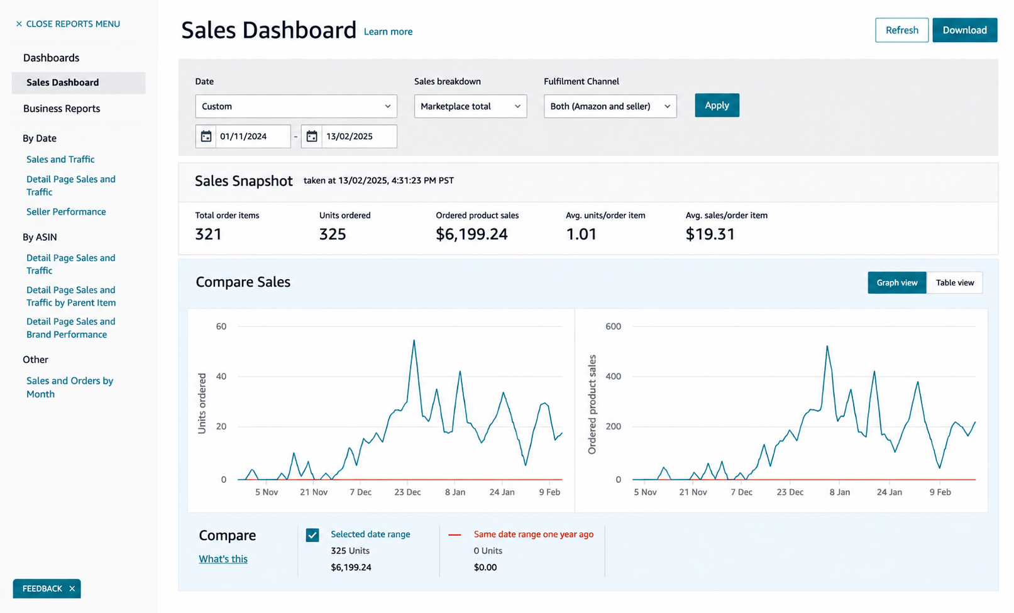Open Business Reports in the sidebar
The width and height of the screenshot is (1014, 613).
pyautogui.click(x=62, y=109)
